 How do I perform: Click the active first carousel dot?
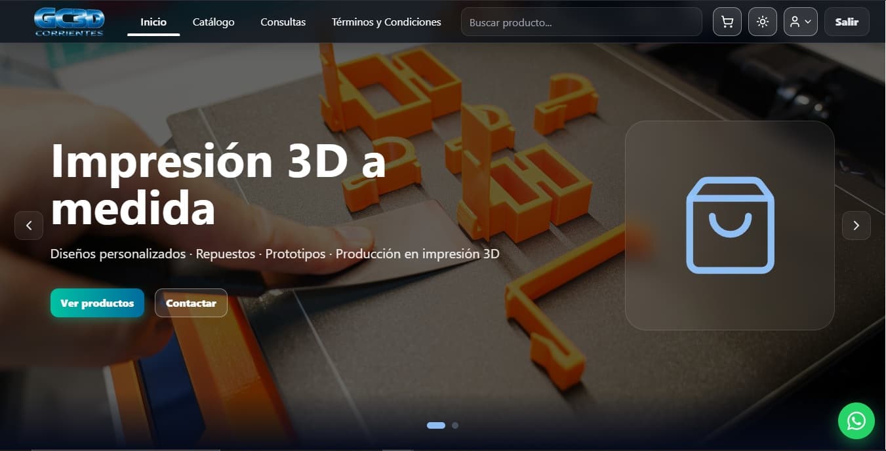(x=435, y=425)
